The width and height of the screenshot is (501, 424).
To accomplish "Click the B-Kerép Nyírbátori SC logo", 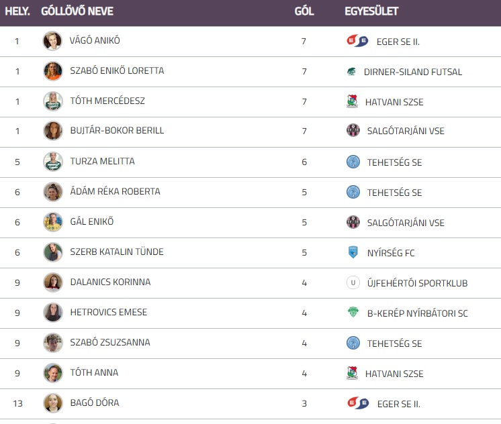I will click(x=353, y=313).
